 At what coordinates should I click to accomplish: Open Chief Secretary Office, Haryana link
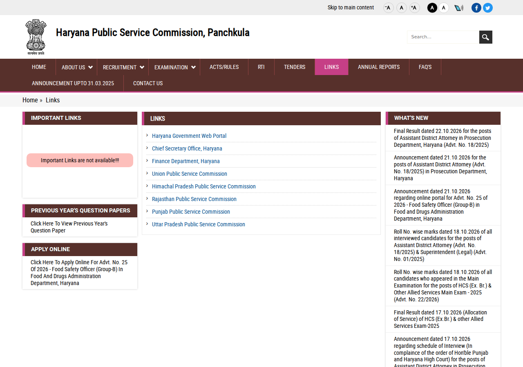(187, 148)
